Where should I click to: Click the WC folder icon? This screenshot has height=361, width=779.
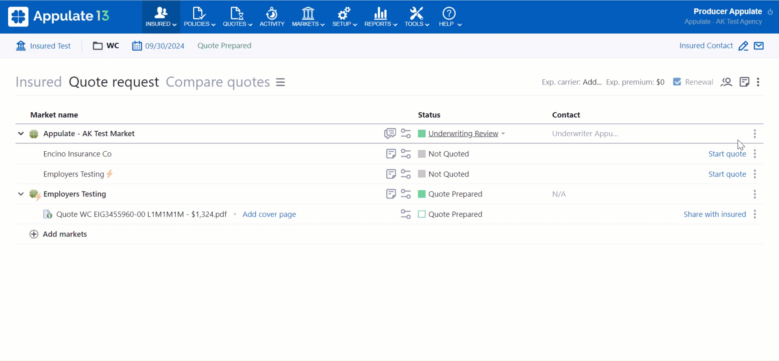pyautogui.click(x=98, y=46)
